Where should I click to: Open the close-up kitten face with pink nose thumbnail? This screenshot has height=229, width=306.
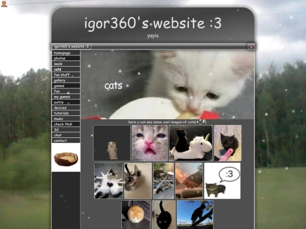(150, 143)
